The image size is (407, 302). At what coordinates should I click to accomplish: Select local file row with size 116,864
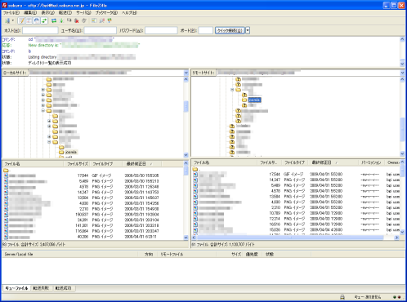click(x=93, y=231)
